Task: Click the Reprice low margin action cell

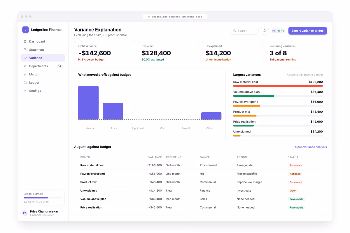Action: pyautogui.click(x=249, y=182)
